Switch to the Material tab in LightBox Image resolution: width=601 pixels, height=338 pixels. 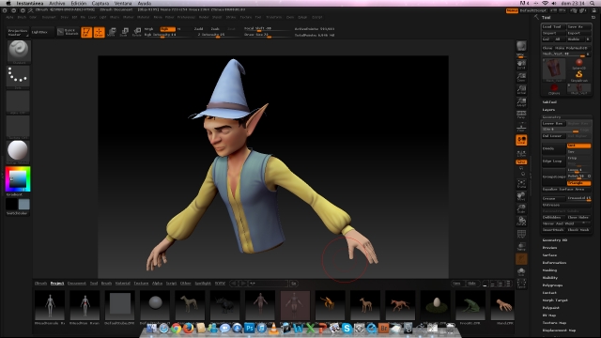tap(123, 284)
